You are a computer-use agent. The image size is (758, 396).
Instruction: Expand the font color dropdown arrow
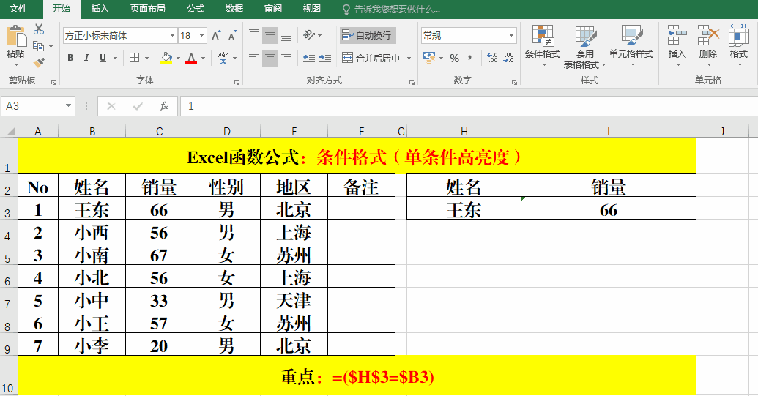coord(203,58)
